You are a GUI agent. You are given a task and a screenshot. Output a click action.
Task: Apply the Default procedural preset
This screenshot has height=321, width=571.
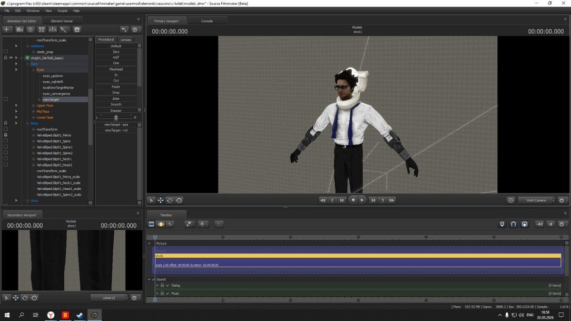[x=116, y=46]
